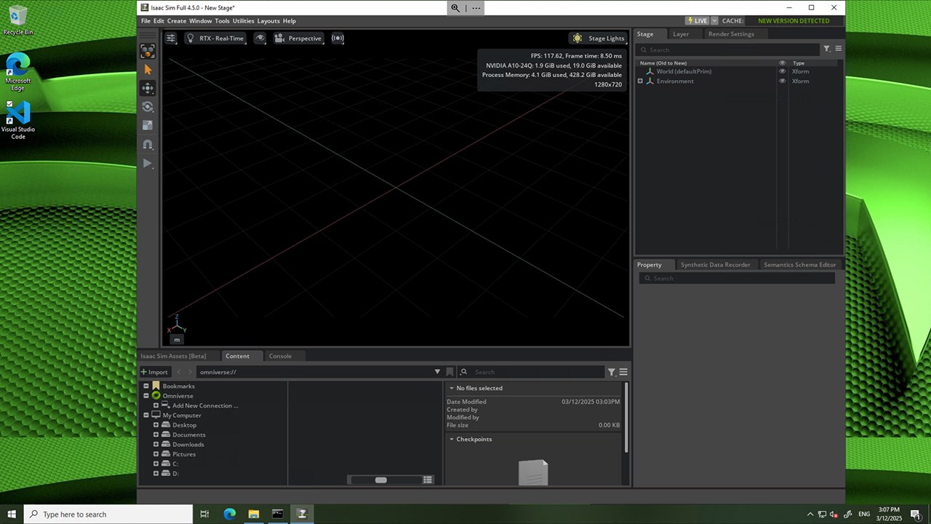
Task: Toggle the LIVE session button
Action: (x=697, y=21)
